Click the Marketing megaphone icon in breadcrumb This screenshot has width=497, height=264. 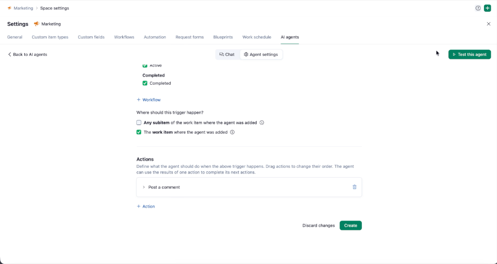tap(9, 8)
